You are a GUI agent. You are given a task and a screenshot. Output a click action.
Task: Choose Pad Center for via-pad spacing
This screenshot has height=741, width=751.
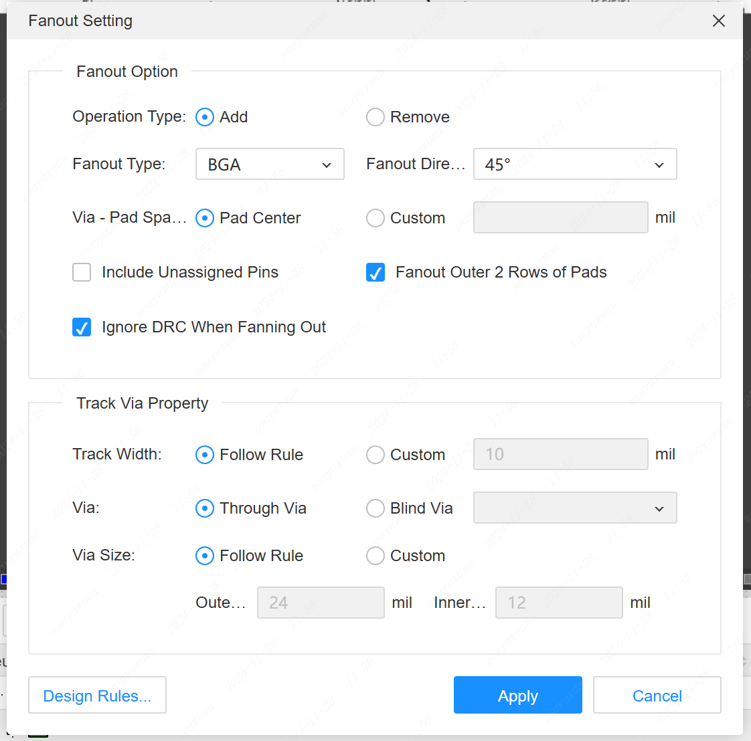pos(205,218)
